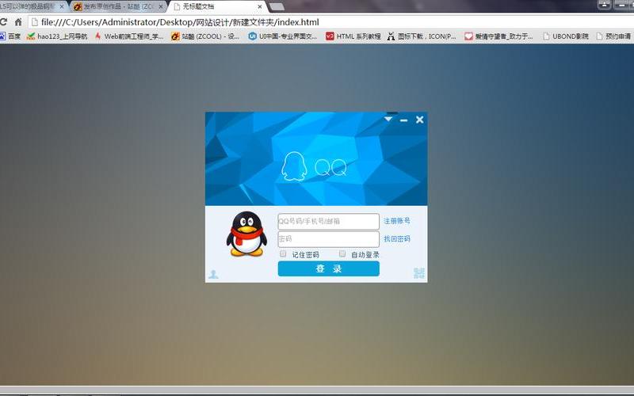Image resolution: width=634 pixels, height=396 pixels.
Task: Click the browser address bar
Action: pyautogui.click(x=317, y=22)
